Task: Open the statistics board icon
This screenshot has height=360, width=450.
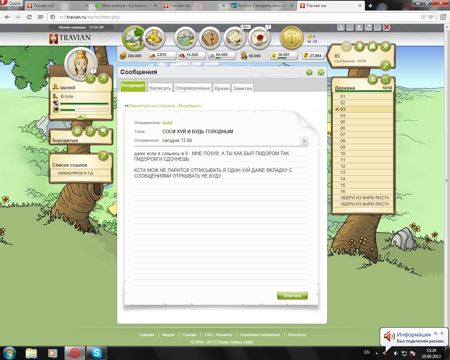Action: 210,38
